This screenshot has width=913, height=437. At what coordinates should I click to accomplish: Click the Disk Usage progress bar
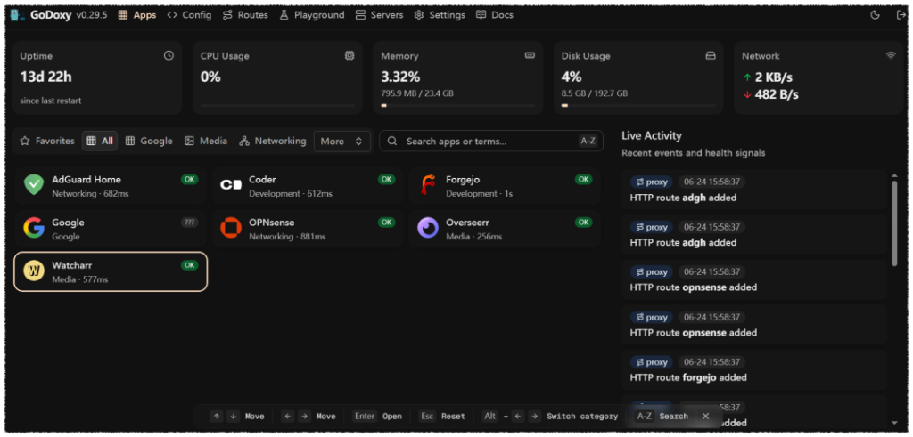[638, 105]
